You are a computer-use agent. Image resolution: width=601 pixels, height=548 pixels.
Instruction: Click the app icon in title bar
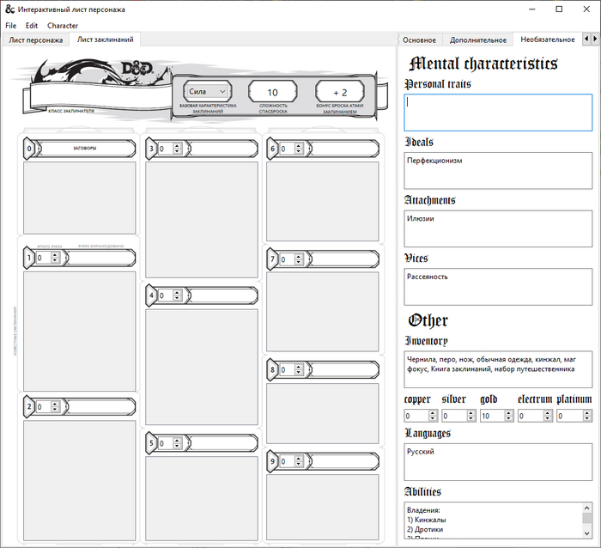[x=9, y=9]
